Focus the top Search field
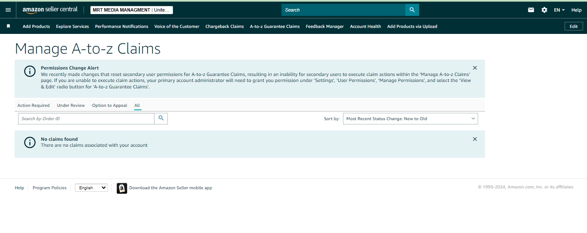 pos(343,10)
